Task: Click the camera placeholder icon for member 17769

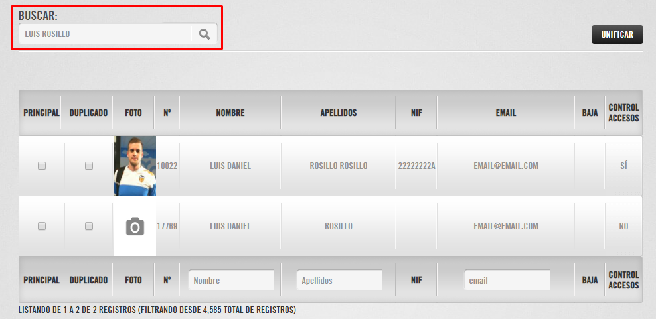Action: tap(135, 226)
